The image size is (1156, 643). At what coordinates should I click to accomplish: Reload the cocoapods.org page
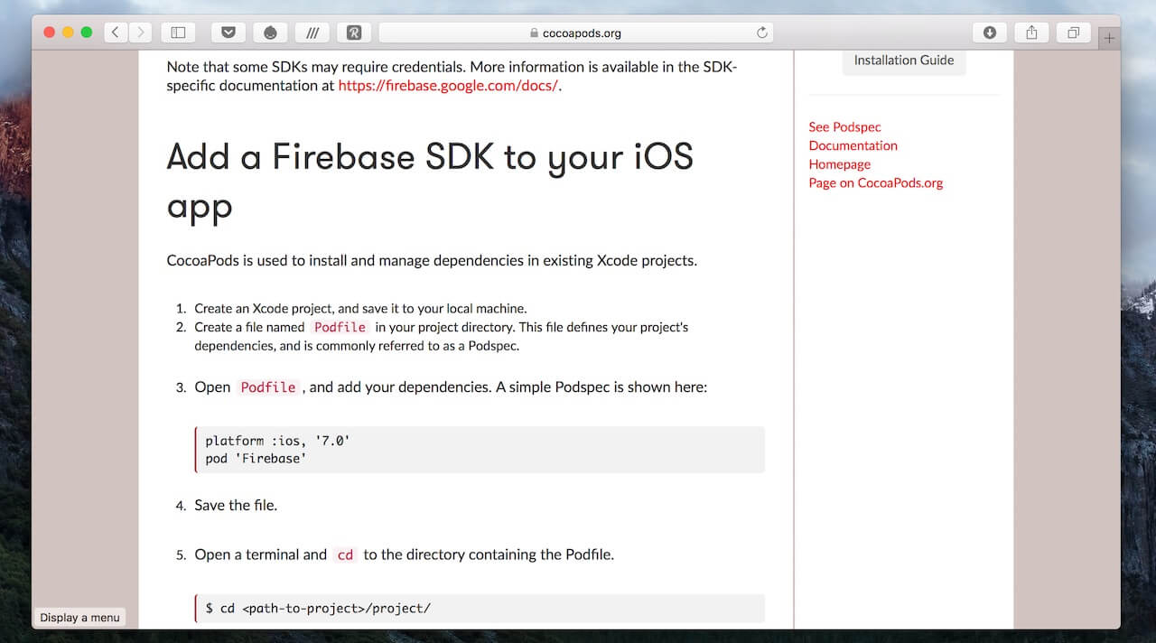(761, 33)
